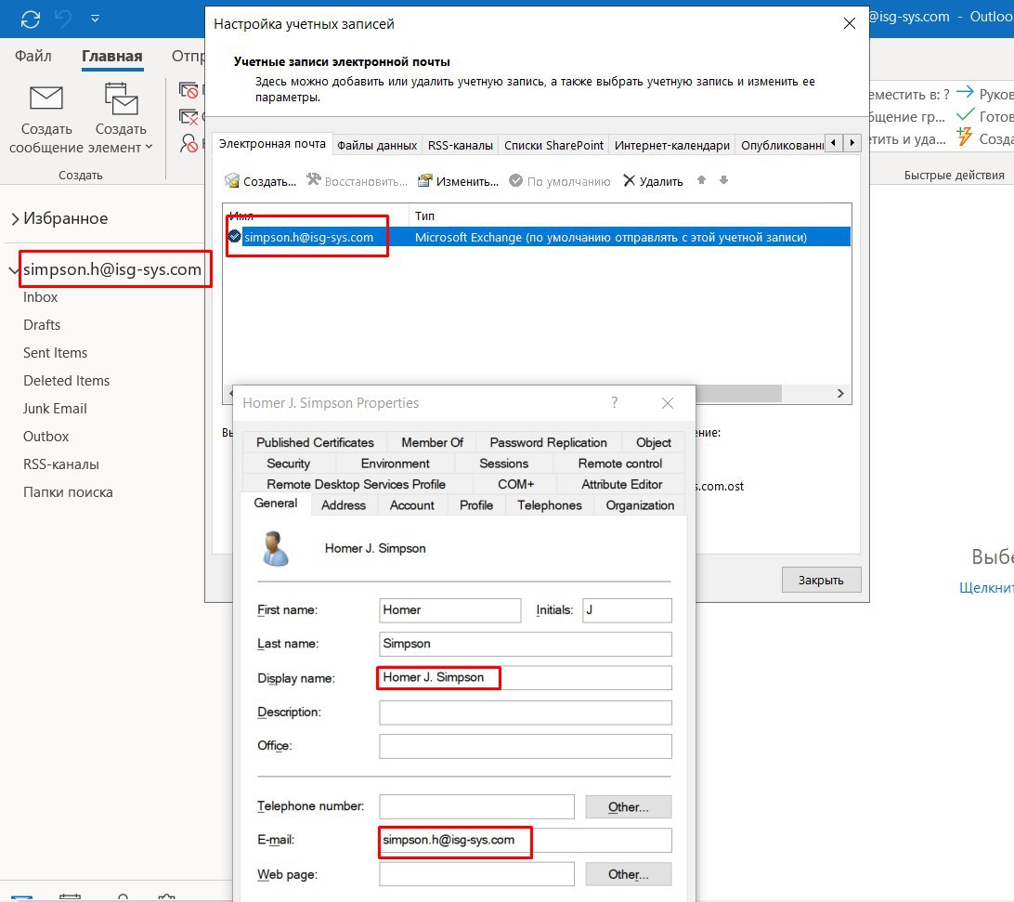Switch to Списки SharePoint tab
This screenshot has height=902, width=1014.
tap(553, 146)
